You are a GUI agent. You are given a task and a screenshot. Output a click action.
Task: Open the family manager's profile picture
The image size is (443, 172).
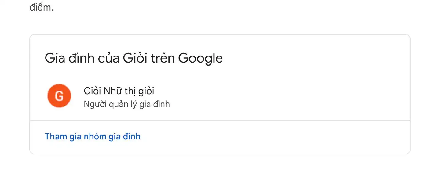[59, 96]
